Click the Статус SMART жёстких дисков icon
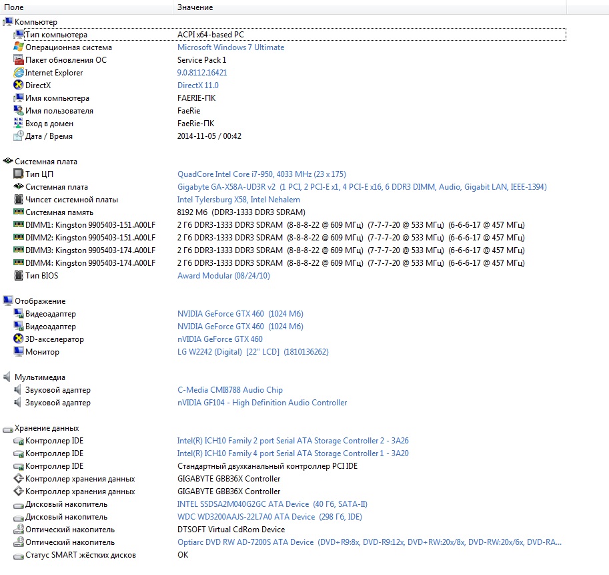Viewport: 609px width, 575px height. [x=18, y=556]
